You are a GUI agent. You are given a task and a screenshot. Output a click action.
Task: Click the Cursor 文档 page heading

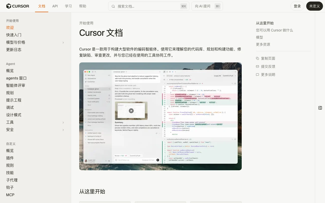pyautogui.click(x=101, y=33)
